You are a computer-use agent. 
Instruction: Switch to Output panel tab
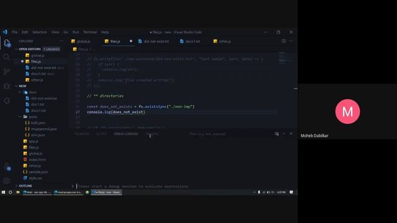102,134
